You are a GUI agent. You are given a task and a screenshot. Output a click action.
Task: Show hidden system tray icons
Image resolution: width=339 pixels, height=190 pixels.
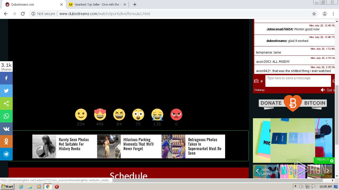click(x=295, y=187)
